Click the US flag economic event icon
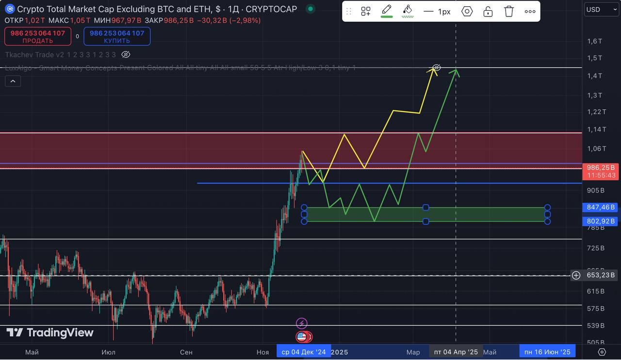This screenshot has height=360, width=621. pyautogui.click(x=303, y=337)
